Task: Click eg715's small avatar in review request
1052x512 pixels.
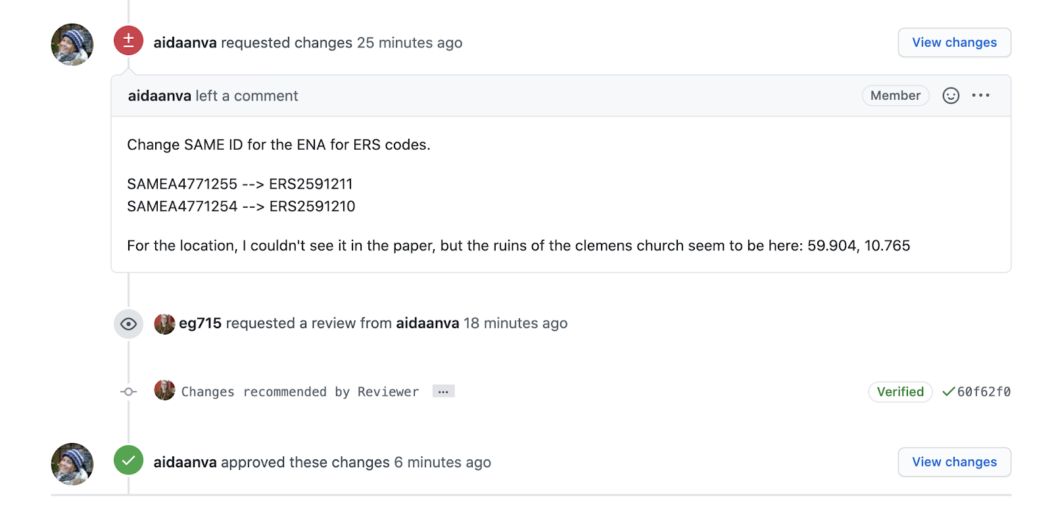Action: [x=164, y=324]
